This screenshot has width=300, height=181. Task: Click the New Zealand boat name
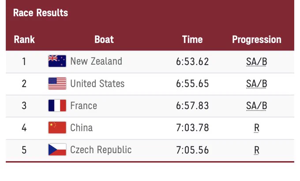(96, 61)
